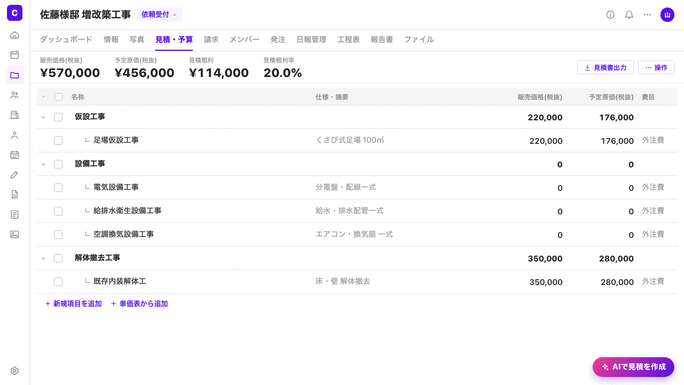Collapse the 解体撤去工事 group
Screen dimensions: 684x385
pos(44,258)
